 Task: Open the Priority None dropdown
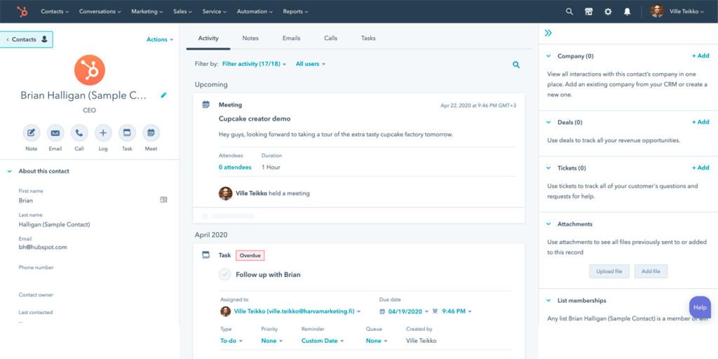272,341
